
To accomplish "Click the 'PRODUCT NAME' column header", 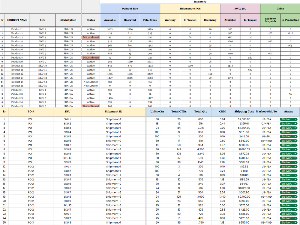I will (17, 20).
